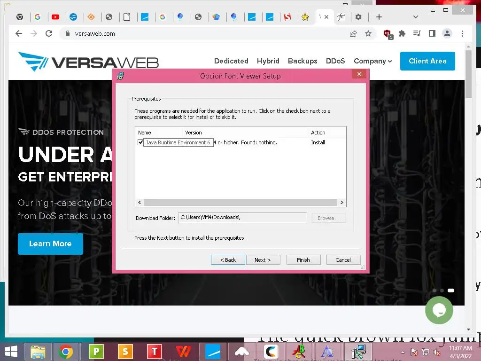
Task: Open a new browser tab
Action: coord(379,17)
